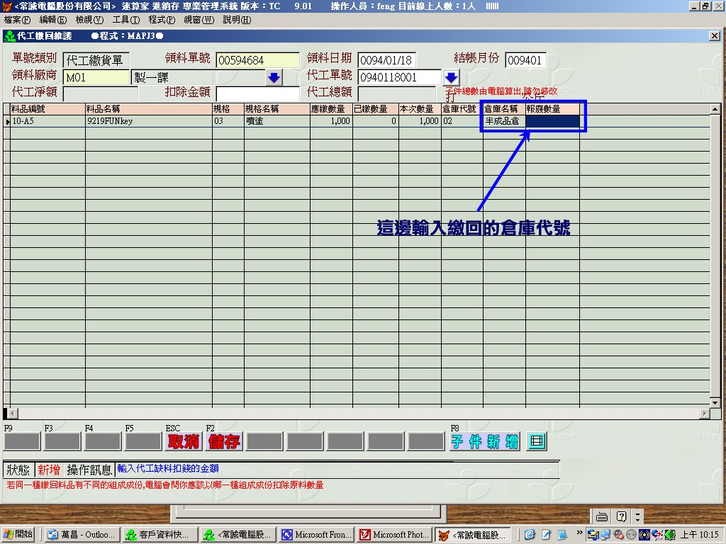
Task: Click the 領料日期 date field
Action: [x=386, y=60]
